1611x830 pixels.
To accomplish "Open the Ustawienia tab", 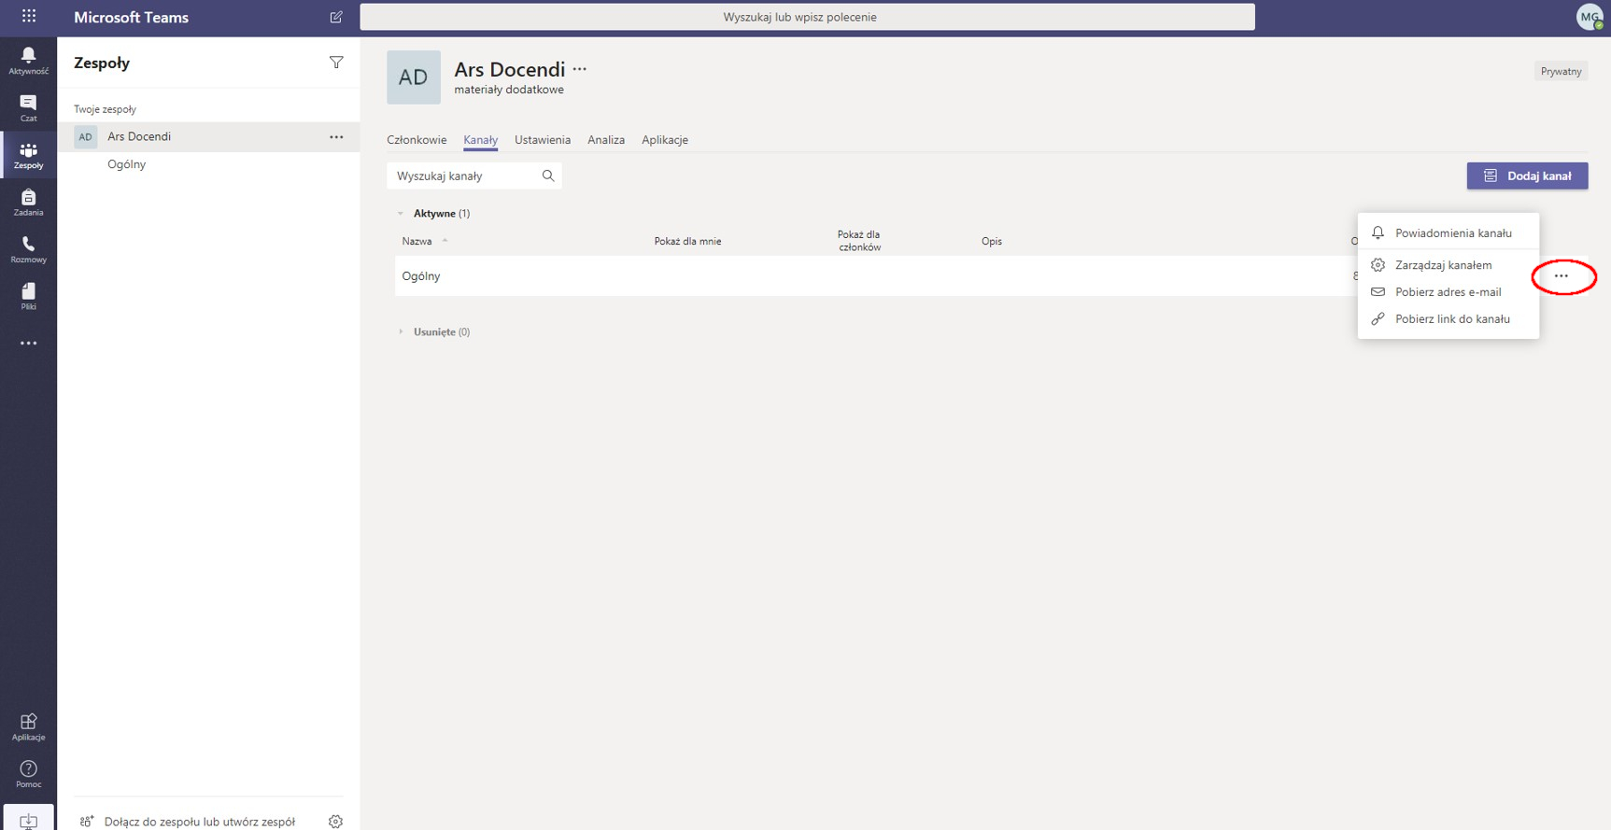I will (x=543, y=140).
